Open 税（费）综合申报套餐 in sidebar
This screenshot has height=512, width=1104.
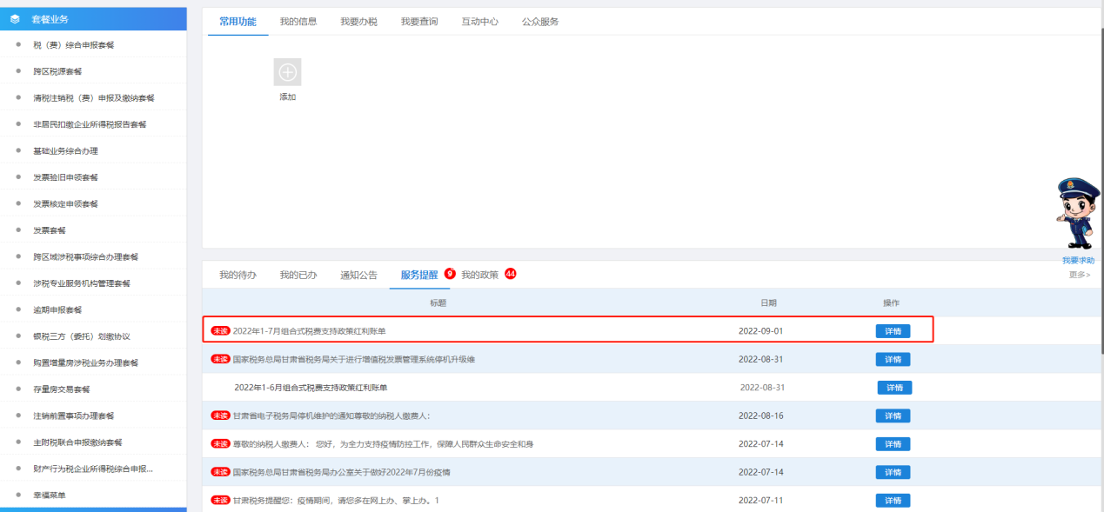pos(73,44)
